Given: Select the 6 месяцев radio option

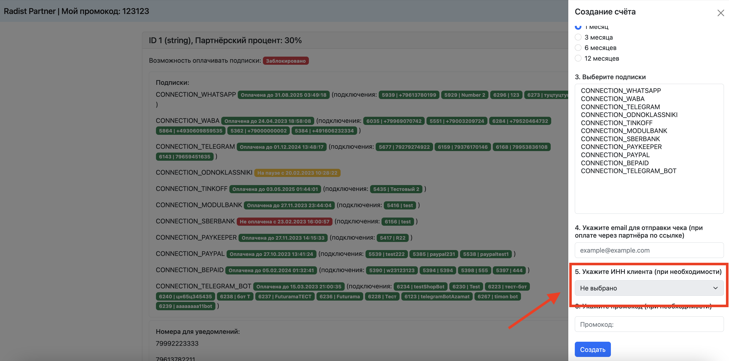Looking at the screenshot, I should pos(578,48).
